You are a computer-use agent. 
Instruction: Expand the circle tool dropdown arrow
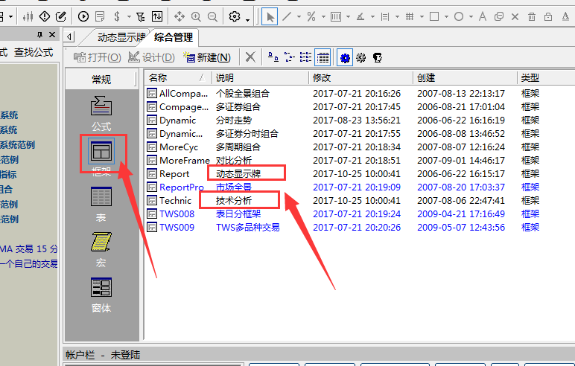click(x=471, y=17)
